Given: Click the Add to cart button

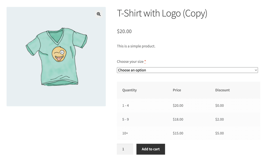Looking at the screenshot, I should coord(151,149).
